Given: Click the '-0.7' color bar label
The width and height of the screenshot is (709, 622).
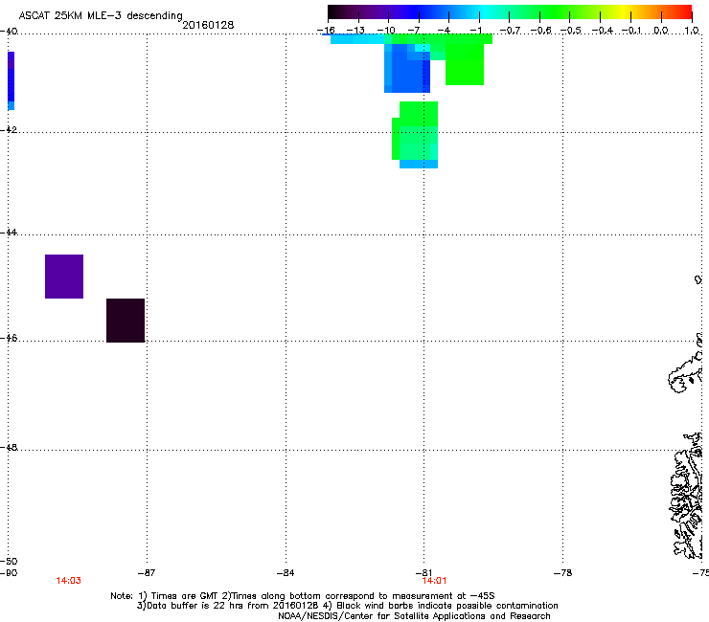Looking at the screenshot, I should point(510,31).
